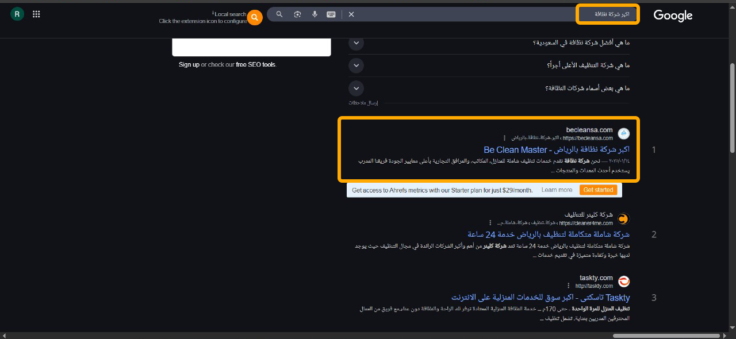Click the إرسال ملاحظات feedback link
Viewport: 736px width, 339px height.
pyautogui.click(x=363, y=102)
